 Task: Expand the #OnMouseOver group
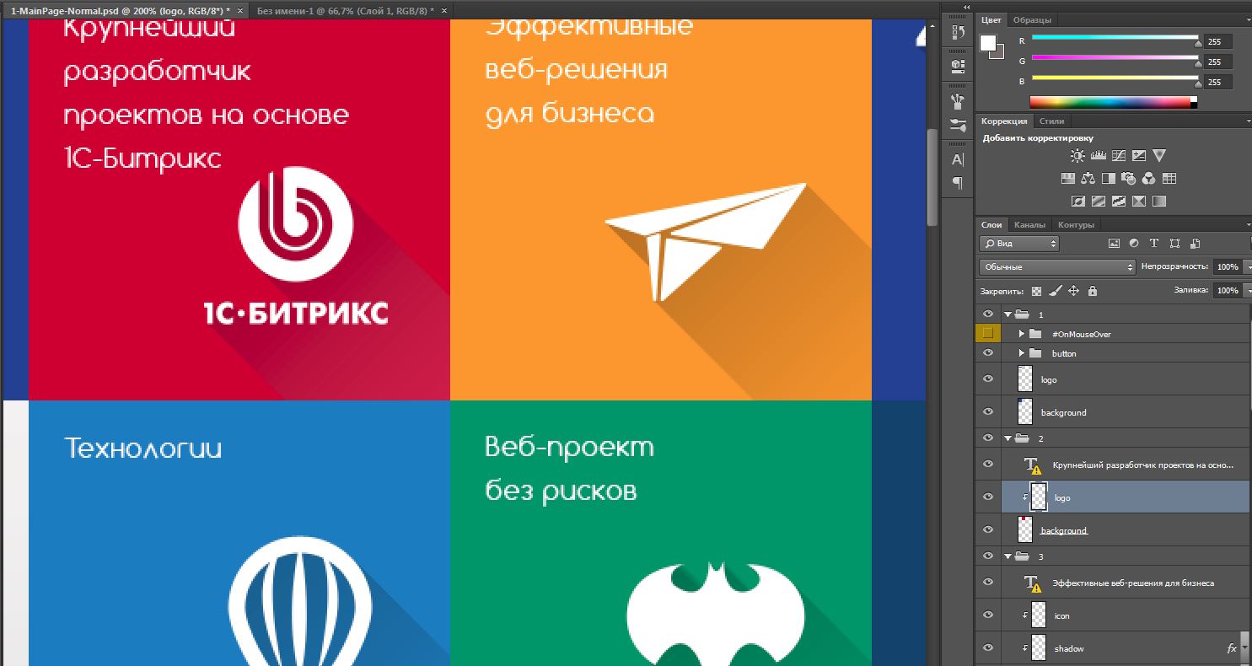tap(1022, 334)
